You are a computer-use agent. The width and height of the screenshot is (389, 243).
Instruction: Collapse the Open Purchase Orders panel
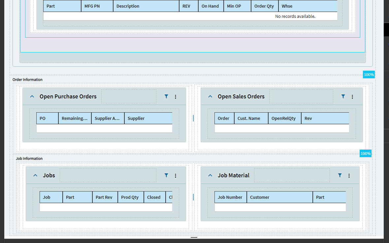pyautogui.click(x=32, y=96)
